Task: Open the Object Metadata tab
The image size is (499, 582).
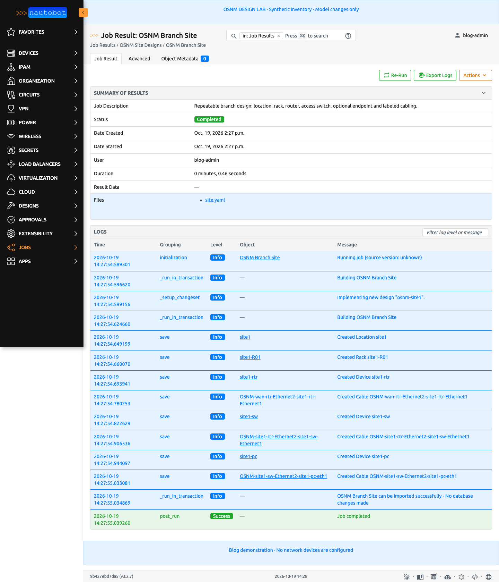Action: [x=185, y=59]
